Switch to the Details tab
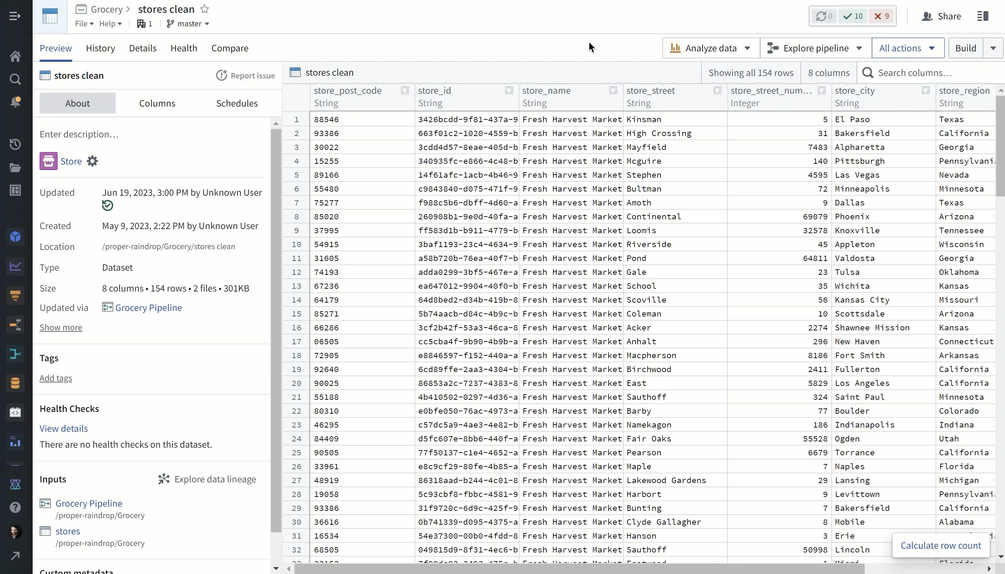 coord(143,48)
